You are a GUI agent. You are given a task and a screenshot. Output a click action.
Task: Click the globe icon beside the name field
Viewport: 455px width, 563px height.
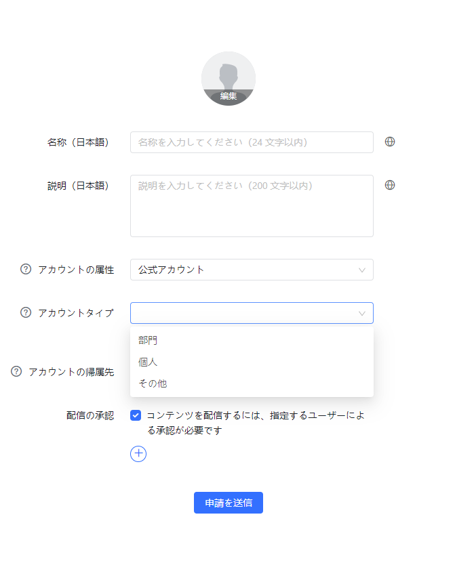tap(390, 142)
